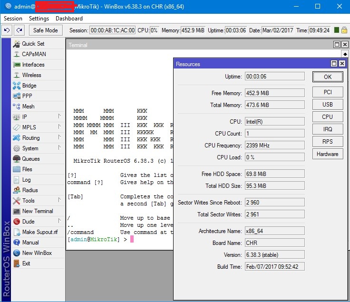Open CAPsMAN sidebar entry
The width and height of the screenshot is (350, 302).
(x=38, y=54)
